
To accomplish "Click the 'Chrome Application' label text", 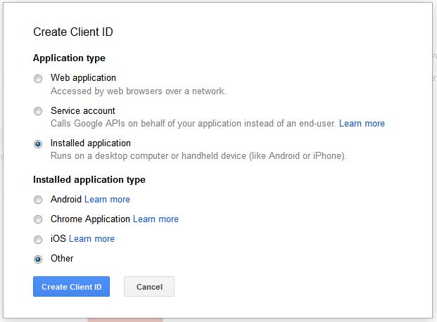I will [x=90, y=219].
